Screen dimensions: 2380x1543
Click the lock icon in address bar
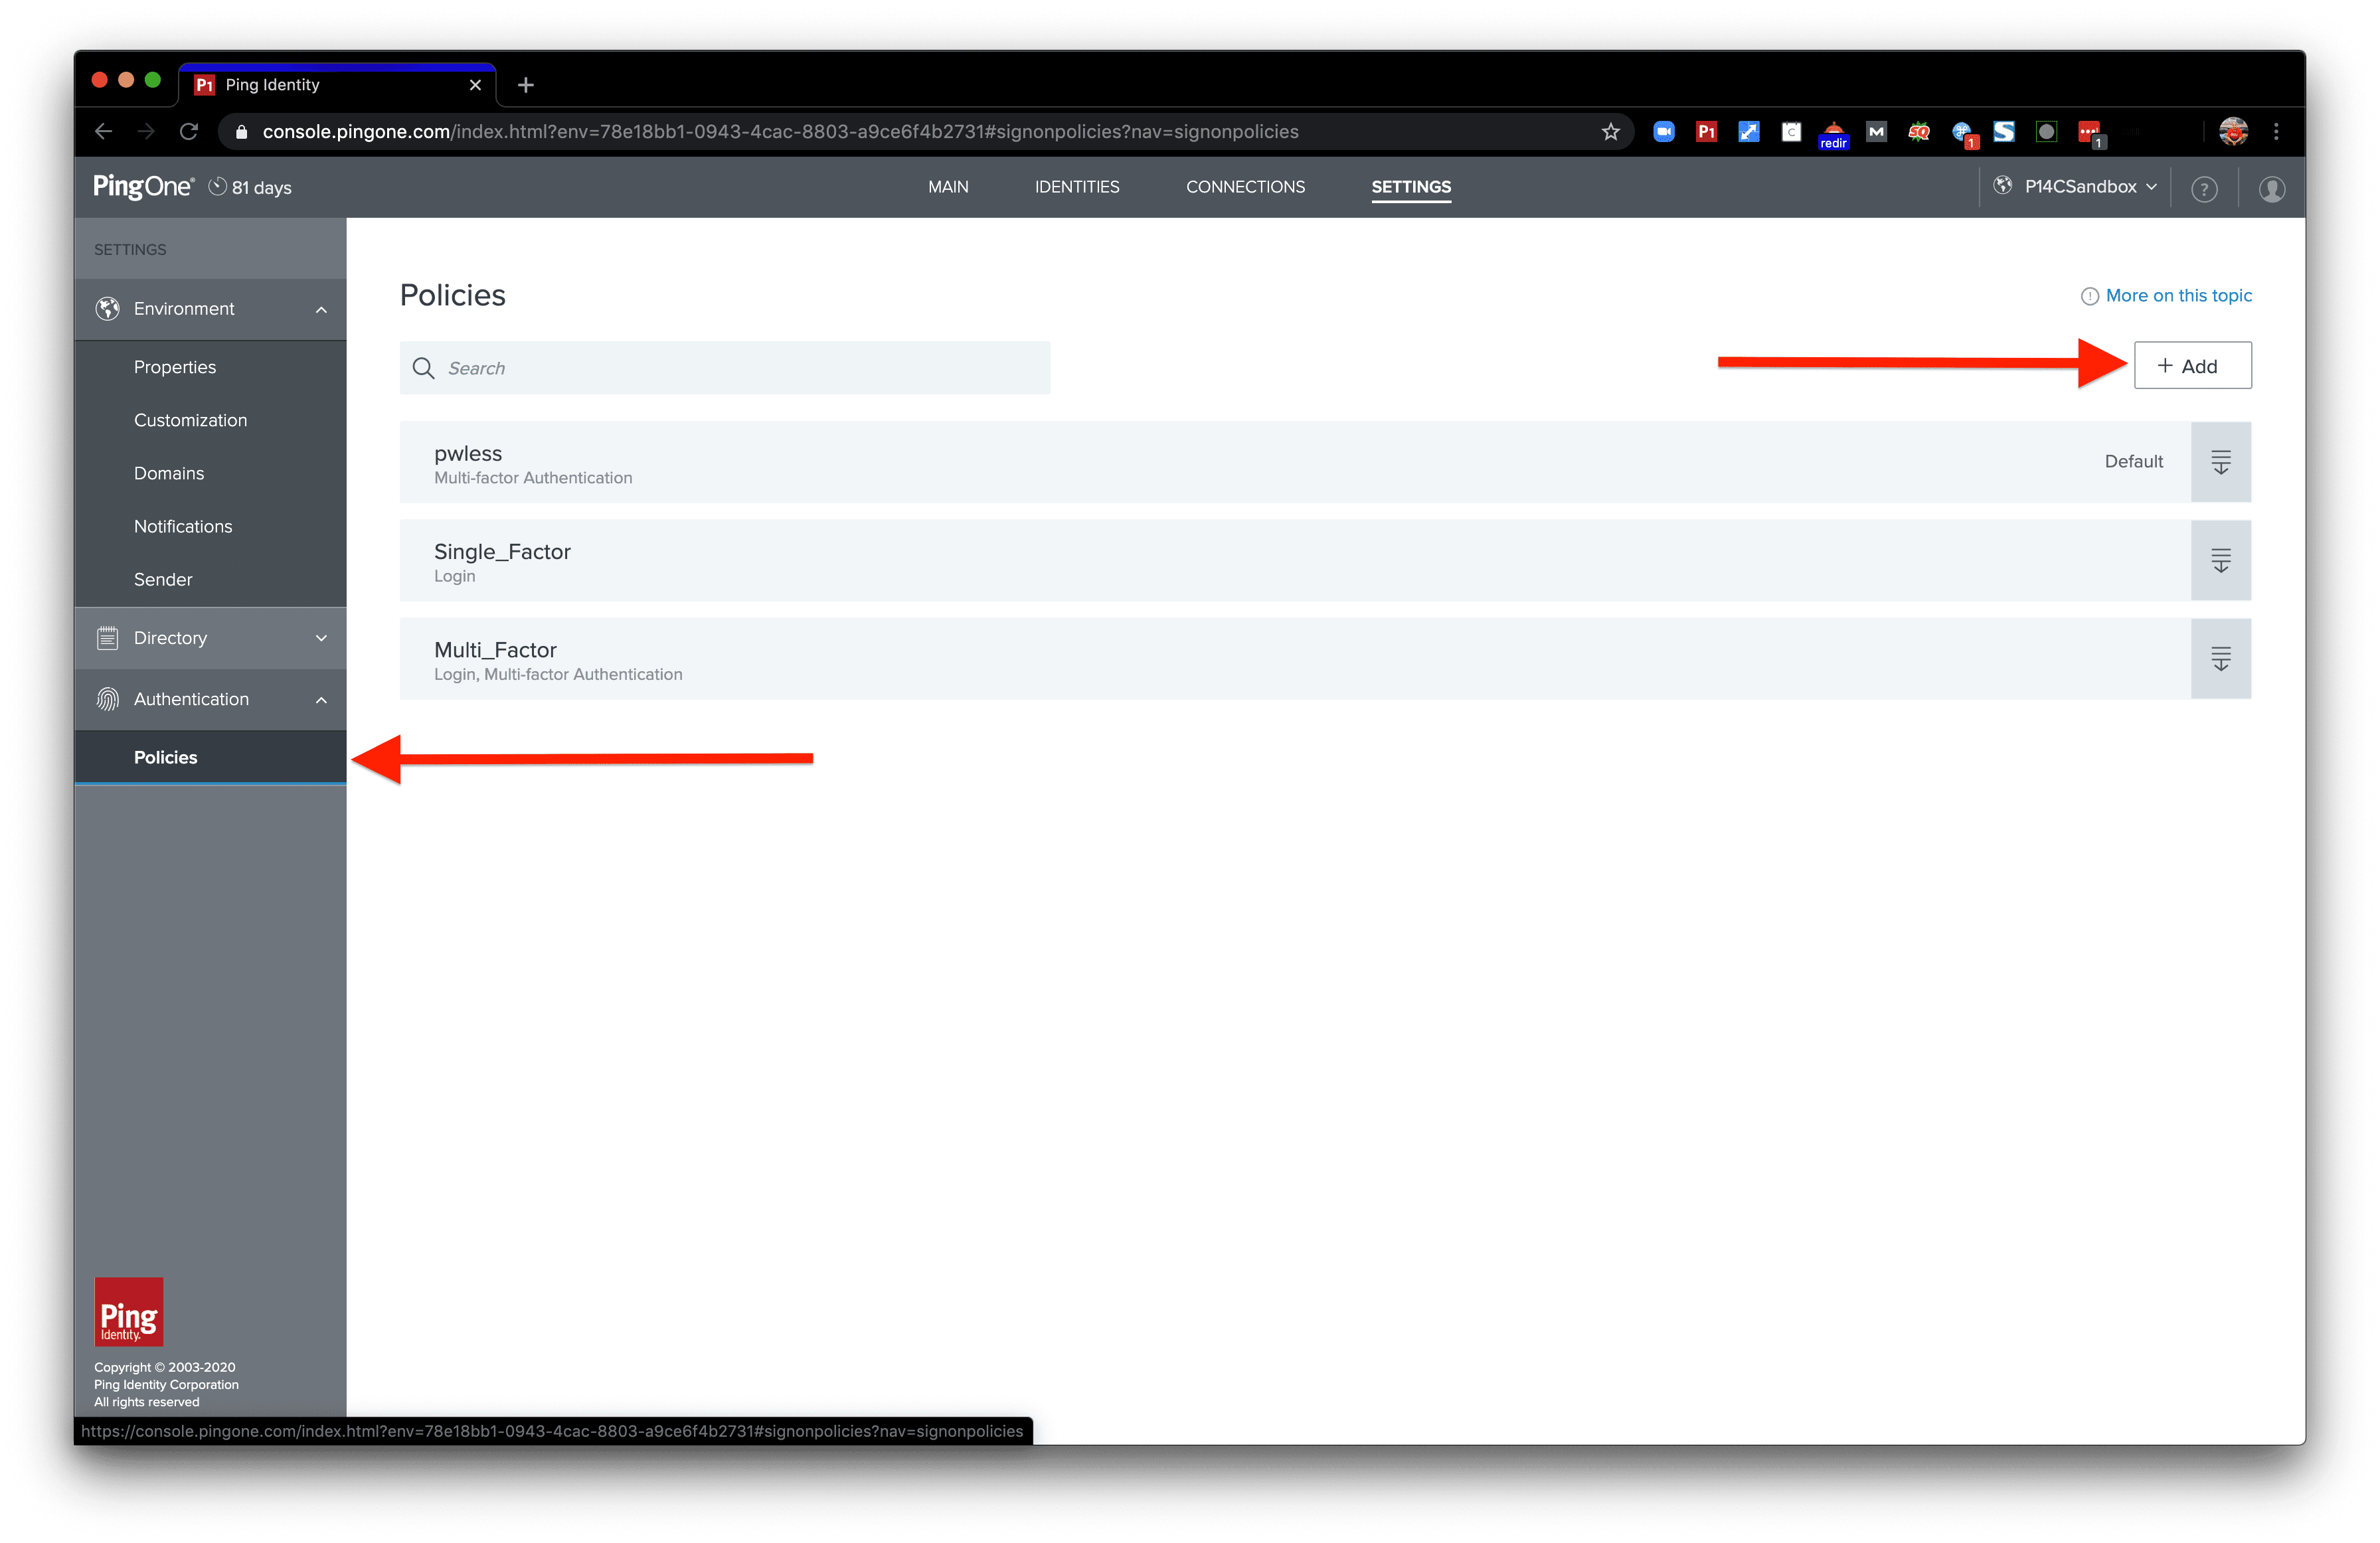(241, 131)
